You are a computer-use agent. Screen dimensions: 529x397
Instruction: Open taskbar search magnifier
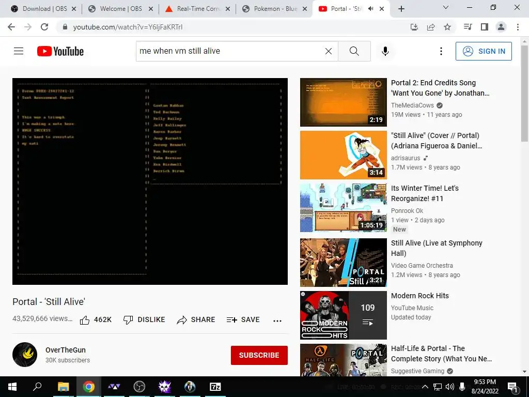[x=37, y=387]
